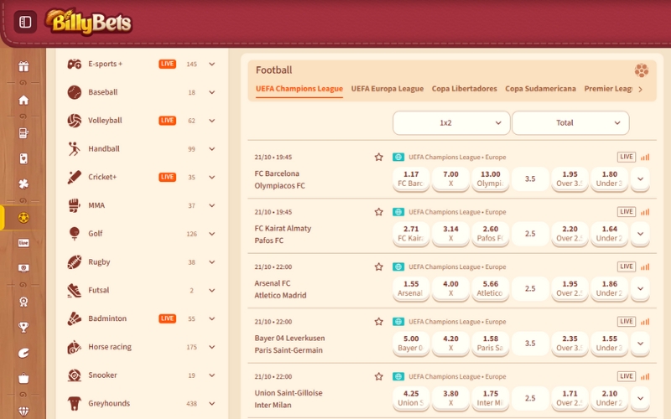The width and height of the screenshot is (671, 419).
Task: Open Baseball category
Action: coord(142,92)
